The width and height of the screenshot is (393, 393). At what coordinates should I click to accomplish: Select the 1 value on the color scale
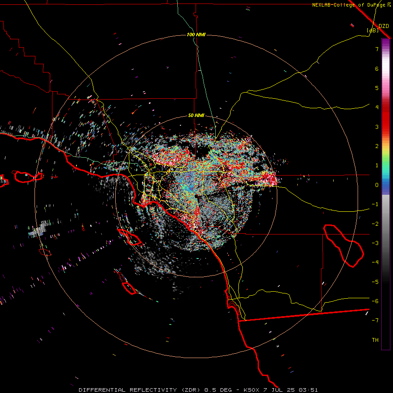(x=377, y=165)
